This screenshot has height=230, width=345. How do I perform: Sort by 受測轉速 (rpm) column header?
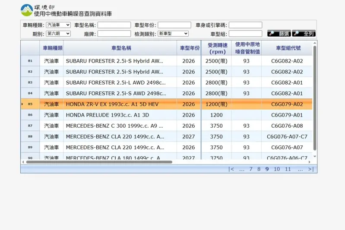click(217, 48)
